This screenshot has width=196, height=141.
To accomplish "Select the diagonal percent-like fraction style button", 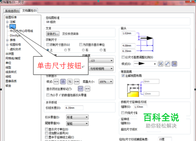I will point(70,81).
